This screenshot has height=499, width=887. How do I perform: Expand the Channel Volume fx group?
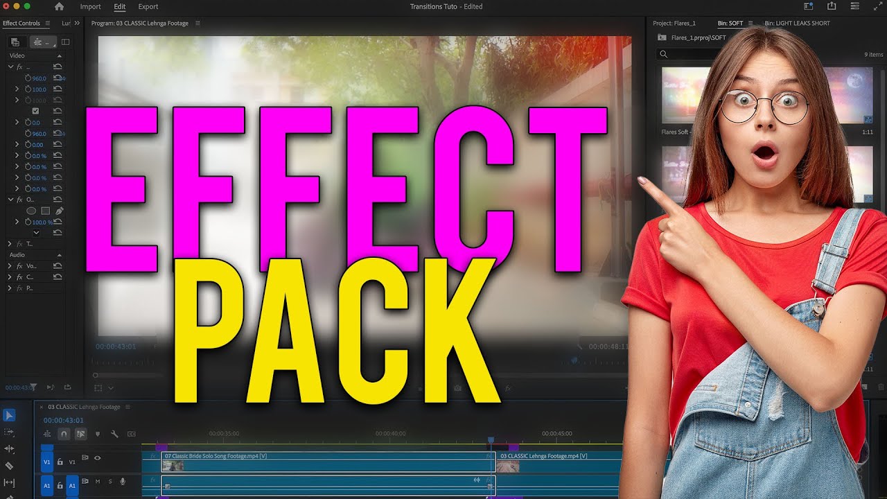pyautogui.click(x=10, y=277)
